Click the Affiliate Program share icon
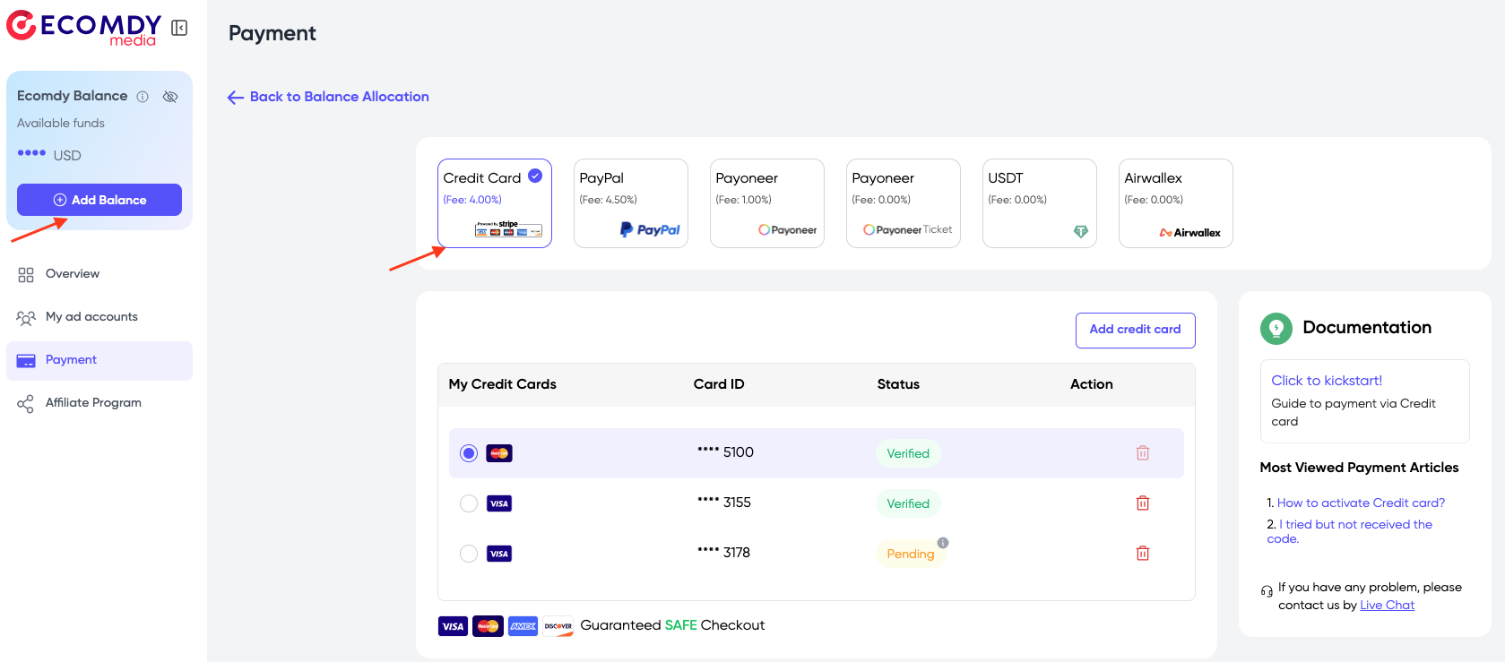Screen dimensions: 1505x662 click(x=26, y=404)
